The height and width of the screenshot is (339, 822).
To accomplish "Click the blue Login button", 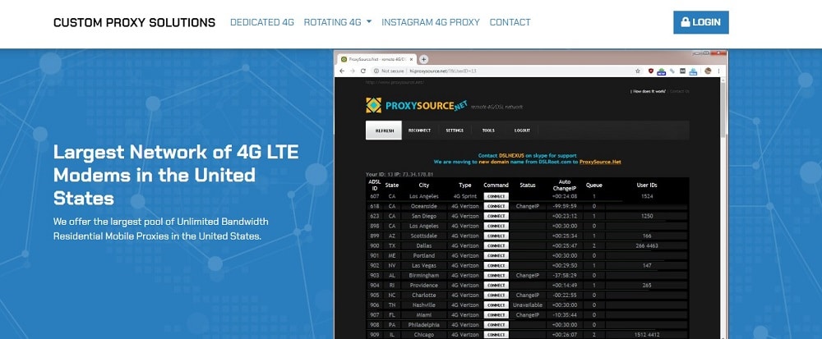I will (x=701, y=22).
